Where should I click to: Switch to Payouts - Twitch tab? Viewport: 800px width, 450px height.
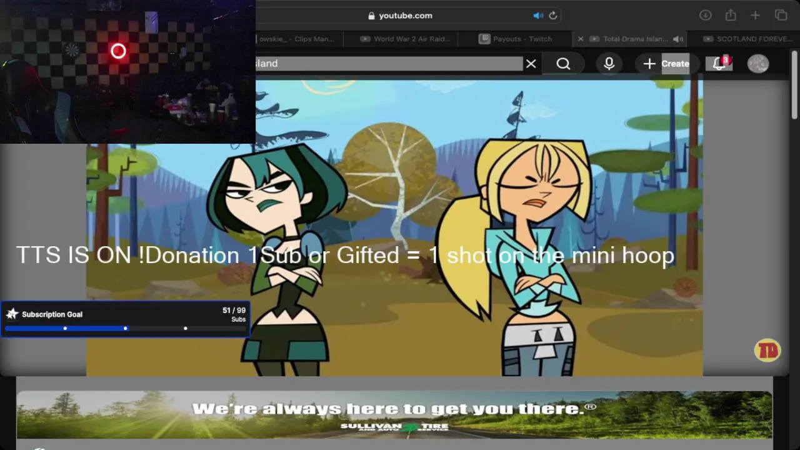pyautogui.click(x=516, y=39)
